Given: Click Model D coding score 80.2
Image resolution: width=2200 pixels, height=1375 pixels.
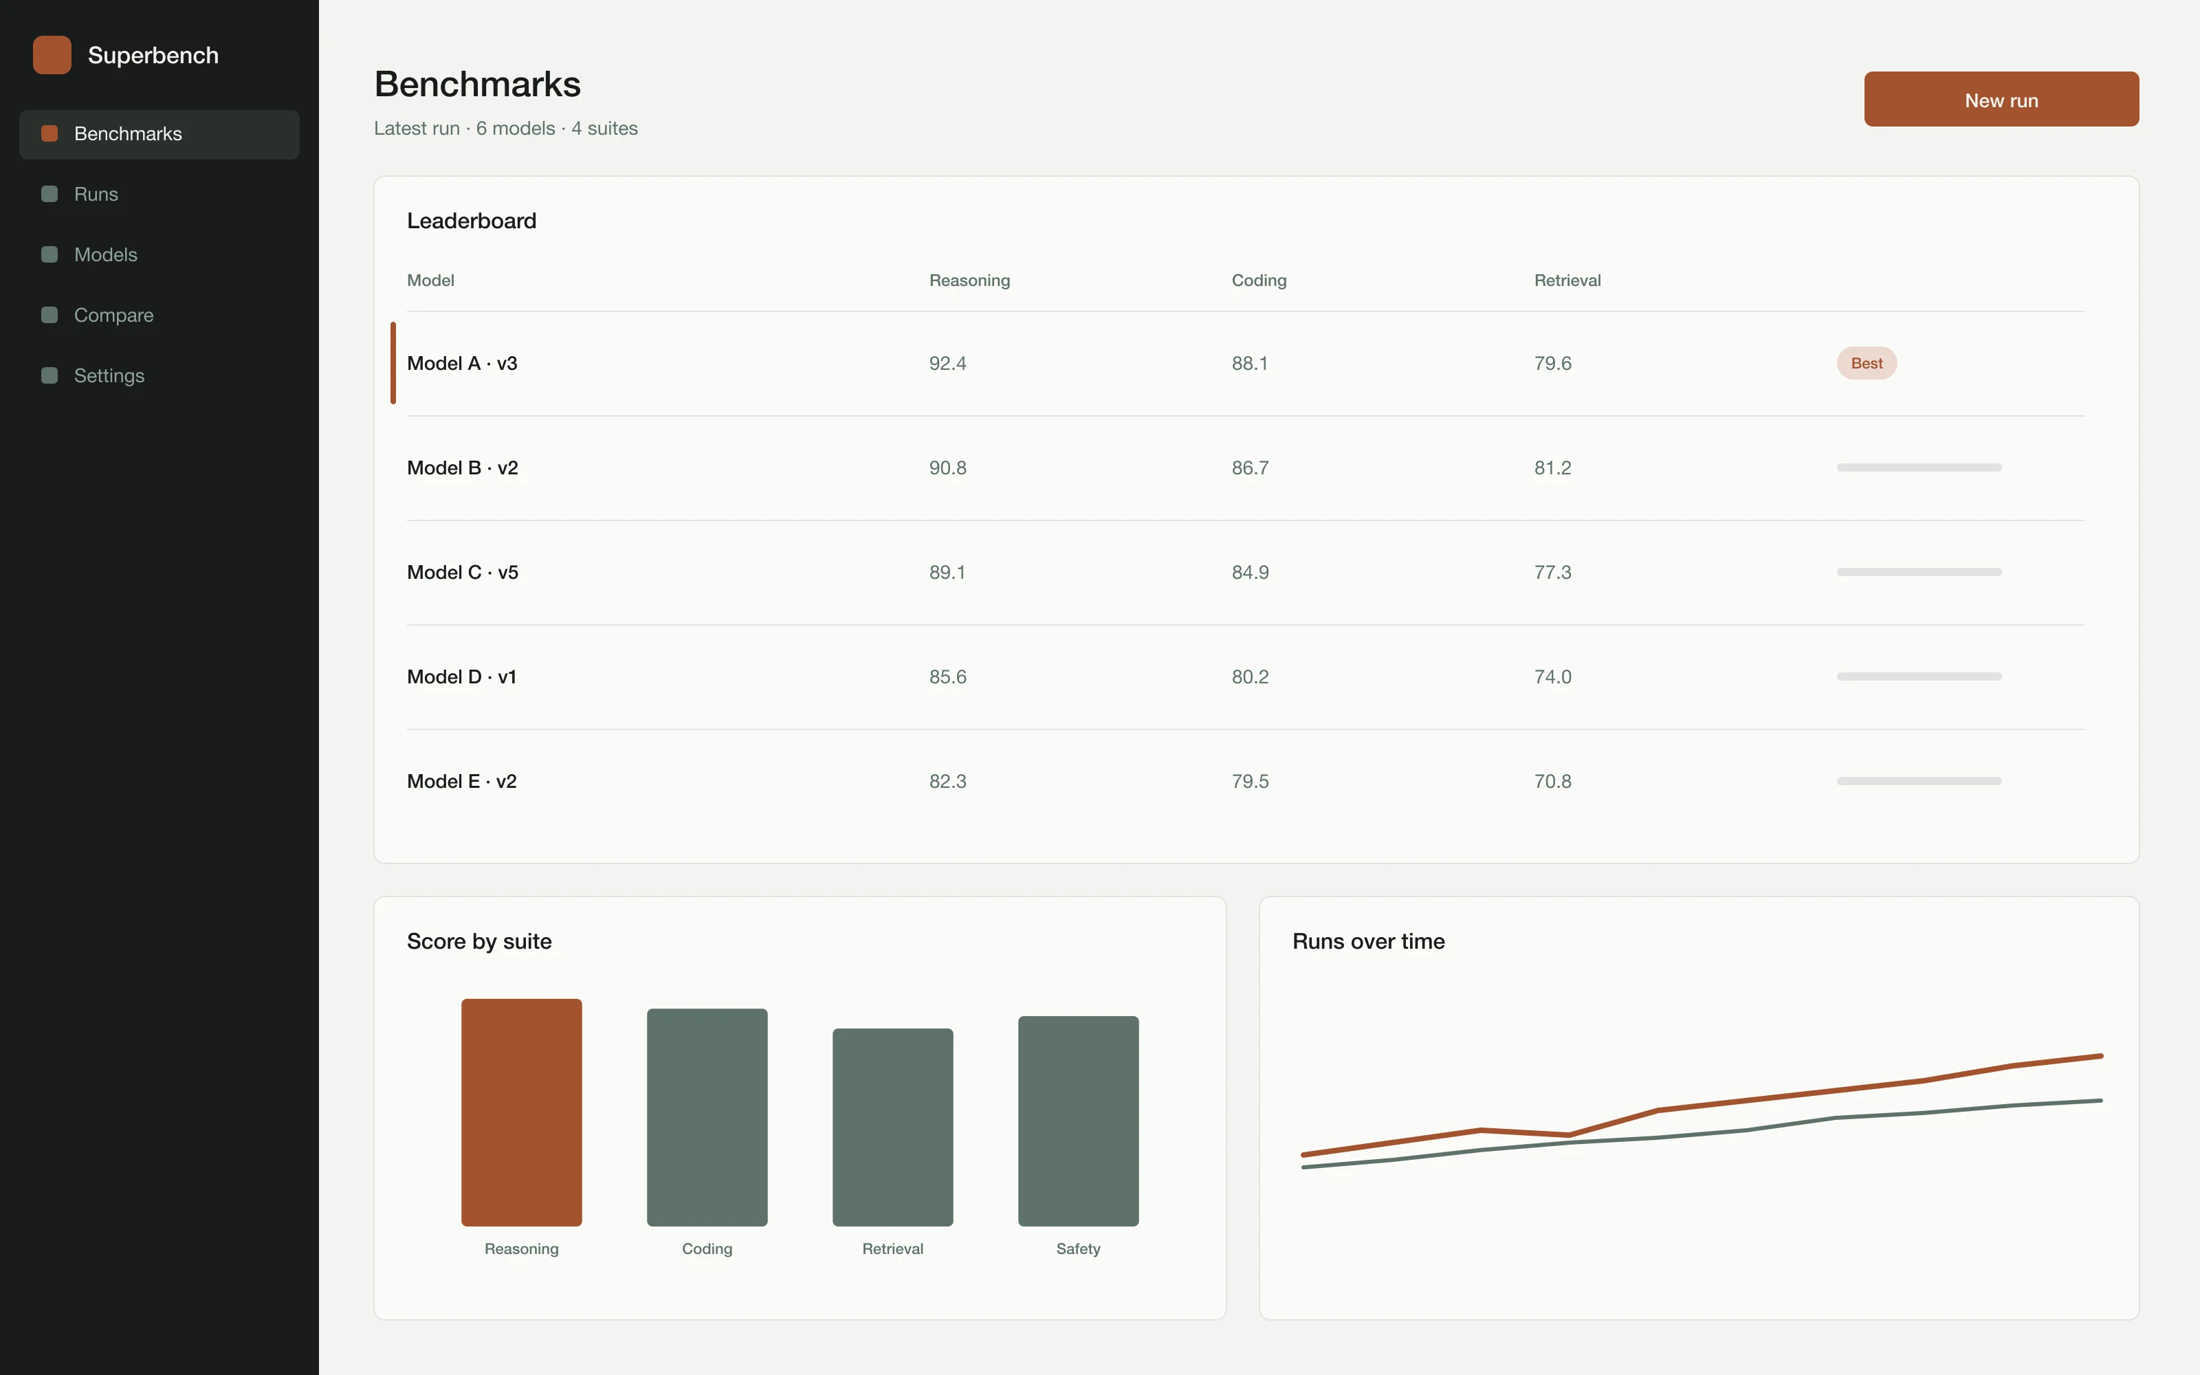Looking at the screenshot, I should click(x=1250, y=676).
